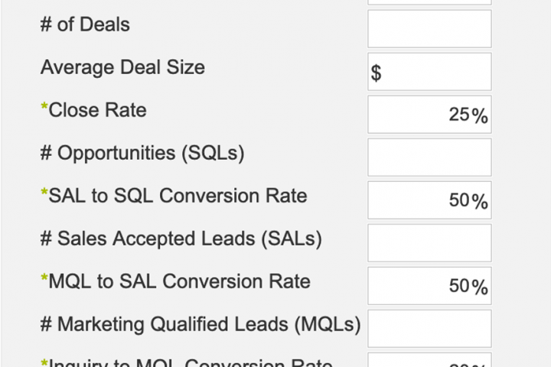This screenshot has width=551, height=367.
Task: Edit the MQL to SAL Conversion Rate field
Action: pos(429,286)
